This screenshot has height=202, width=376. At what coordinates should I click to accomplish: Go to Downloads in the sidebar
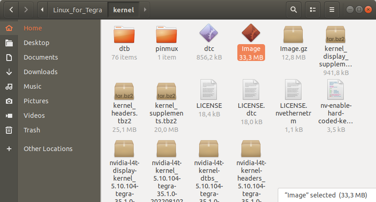click(40, 72)
